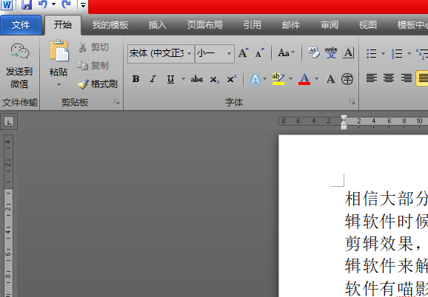Open the 插入 ribbon tab

click(158, 25)
